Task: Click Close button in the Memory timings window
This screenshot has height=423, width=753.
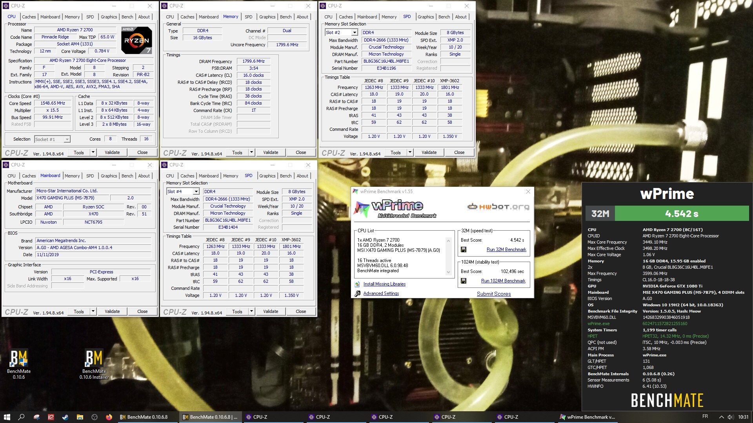Action: click(x=301, y=152)
